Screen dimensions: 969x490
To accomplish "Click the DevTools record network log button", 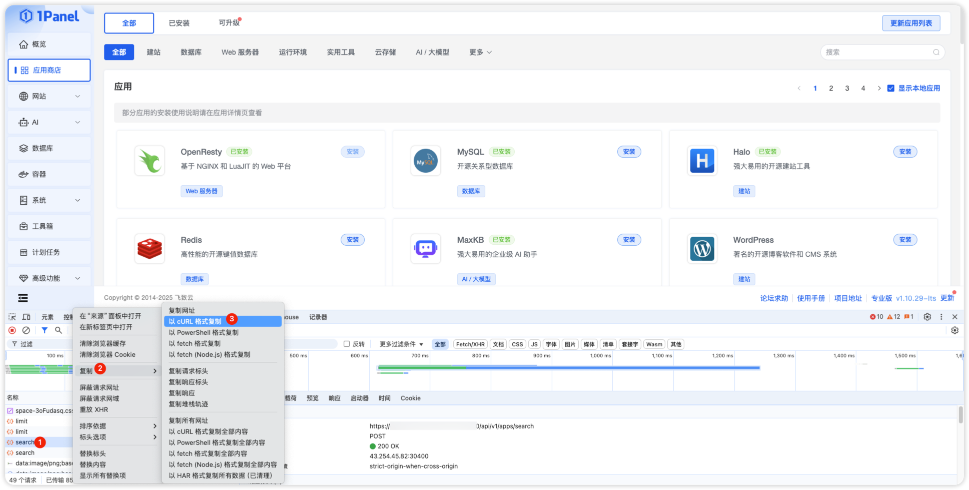I will tap(13, 330).
